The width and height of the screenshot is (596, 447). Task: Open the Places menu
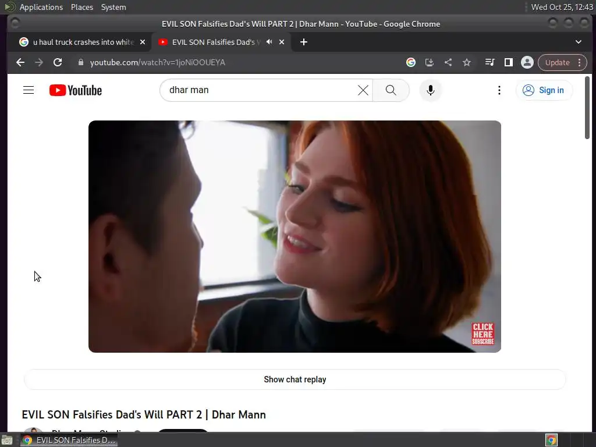[81, 7]
